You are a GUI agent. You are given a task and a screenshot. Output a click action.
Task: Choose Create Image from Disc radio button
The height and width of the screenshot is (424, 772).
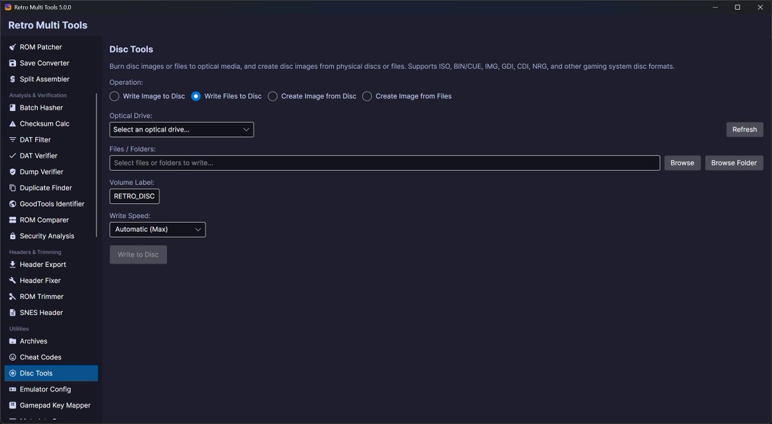pos(273,96)
